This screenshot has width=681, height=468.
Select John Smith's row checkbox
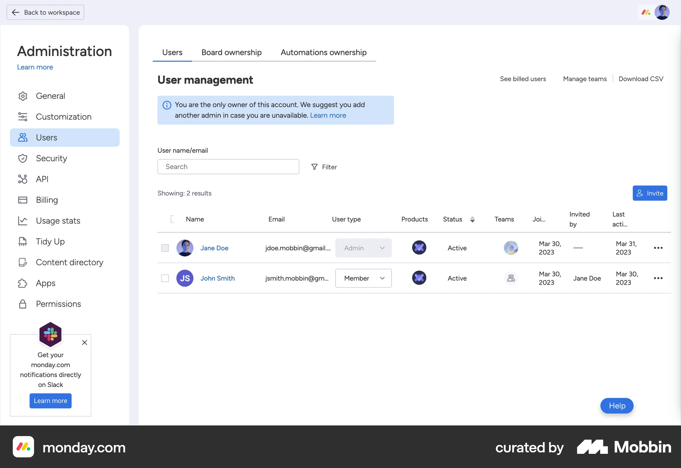pos(165,278)
